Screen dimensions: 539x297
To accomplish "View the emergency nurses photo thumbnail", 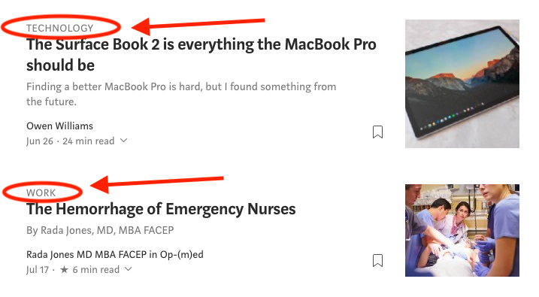I will point(462,230).
